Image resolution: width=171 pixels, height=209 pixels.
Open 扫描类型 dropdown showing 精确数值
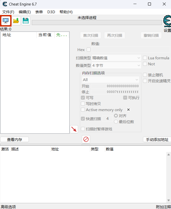tap(116, 58)
